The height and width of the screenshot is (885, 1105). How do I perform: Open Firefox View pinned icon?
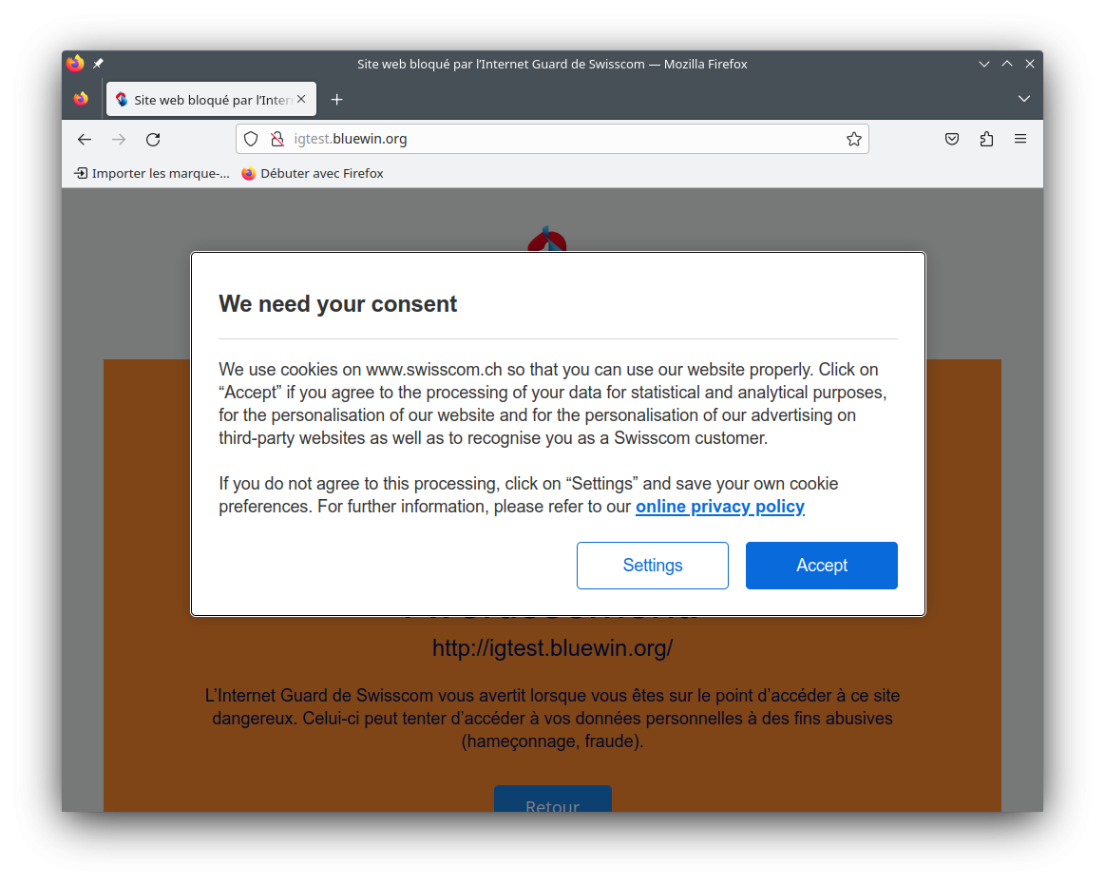[x=81, y=100]
